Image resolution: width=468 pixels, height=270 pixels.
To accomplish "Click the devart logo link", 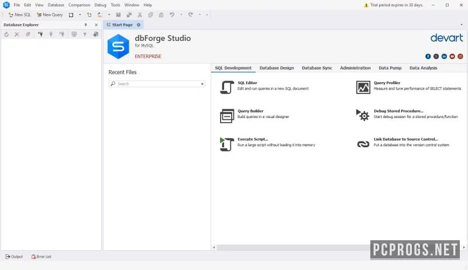I will pos(447,38).
